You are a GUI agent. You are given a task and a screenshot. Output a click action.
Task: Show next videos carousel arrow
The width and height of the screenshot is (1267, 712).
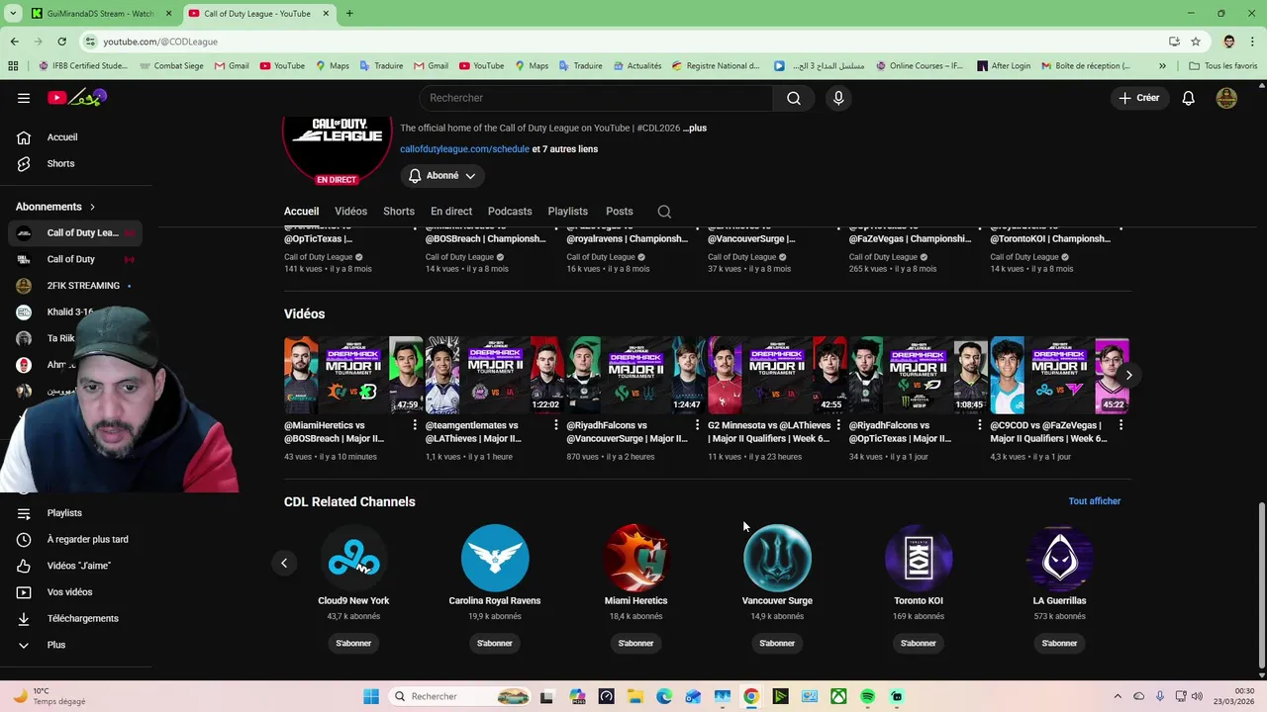pos(1128,375)
